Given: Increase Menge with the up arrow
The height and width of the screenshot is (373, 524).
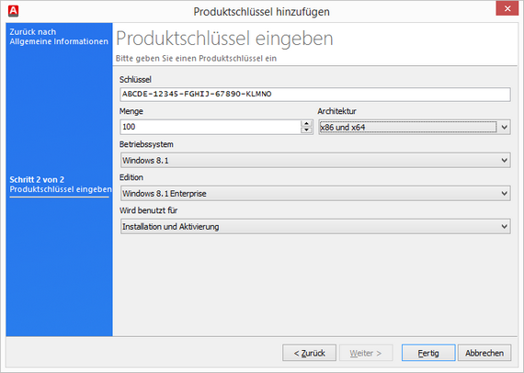Looking at the screenshot, I should [306, 123].
